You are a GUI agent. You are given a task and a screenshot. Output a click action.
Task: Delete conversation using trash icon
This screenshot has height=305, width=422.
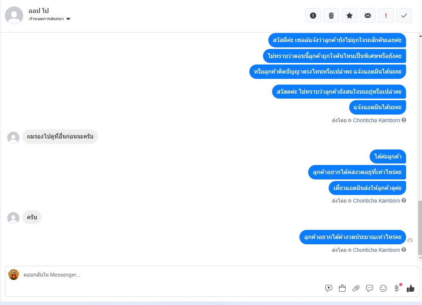331,16
